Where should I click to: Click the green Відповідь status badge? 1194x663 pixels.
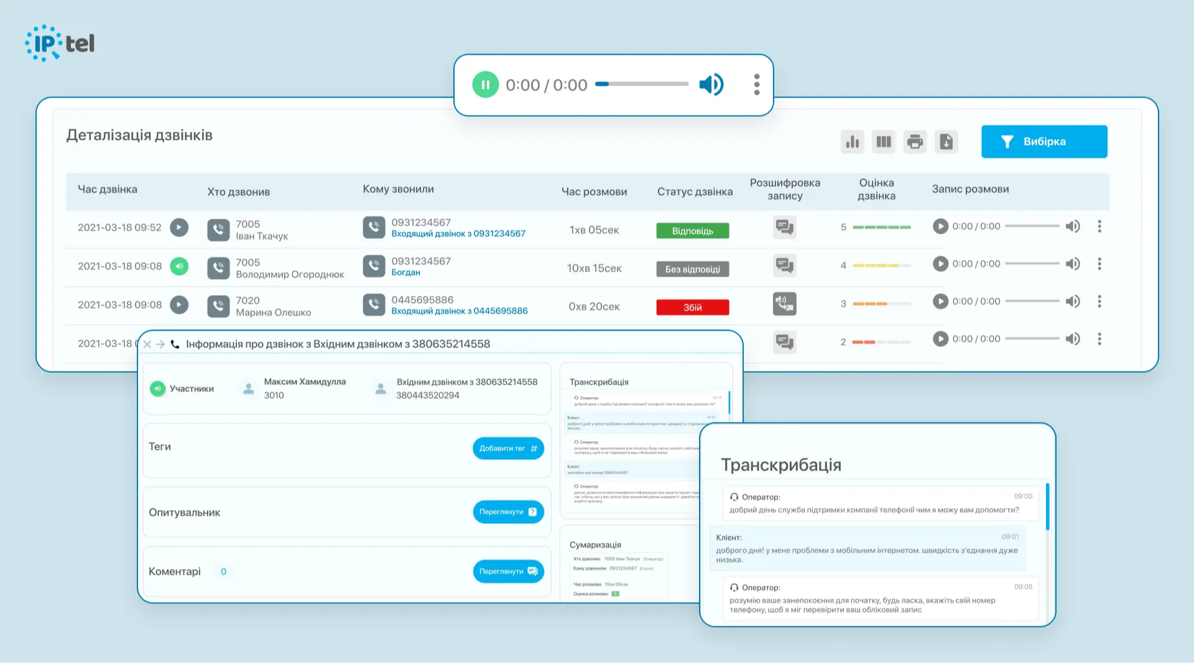[693, 231]
